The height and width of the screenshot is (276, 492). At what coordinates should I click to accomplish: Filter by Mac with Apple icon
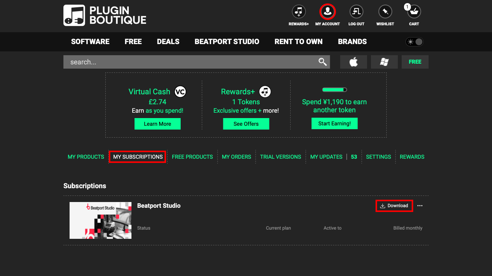(354, 62)
